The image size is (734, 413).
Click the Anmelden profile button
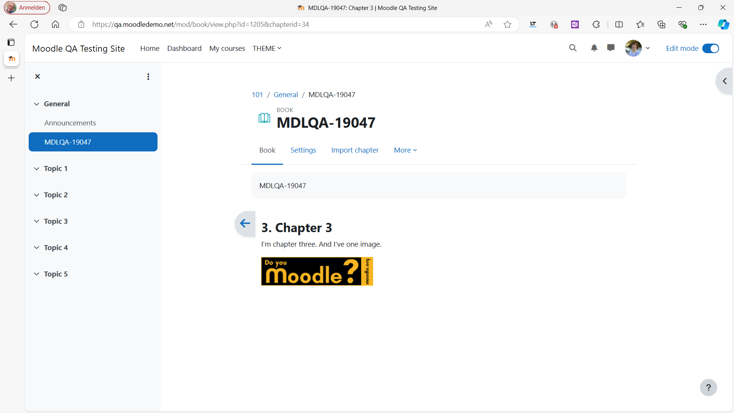tap(27, 8)
